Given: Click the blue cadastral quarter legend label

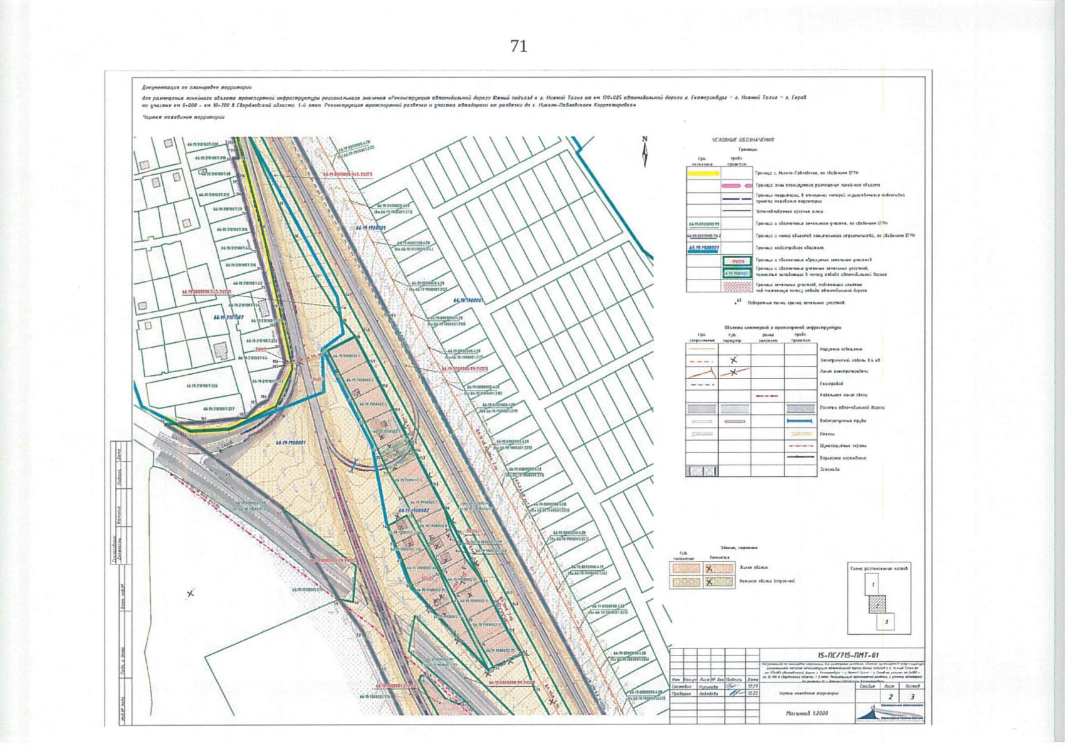Looking at the screenshot, I should tap(703, 248).
